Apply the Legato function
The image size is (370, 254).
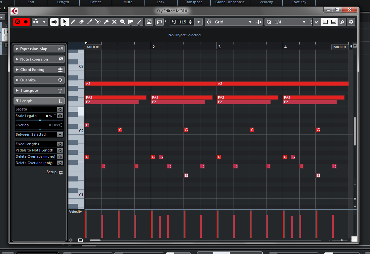[x=60, y=109]
